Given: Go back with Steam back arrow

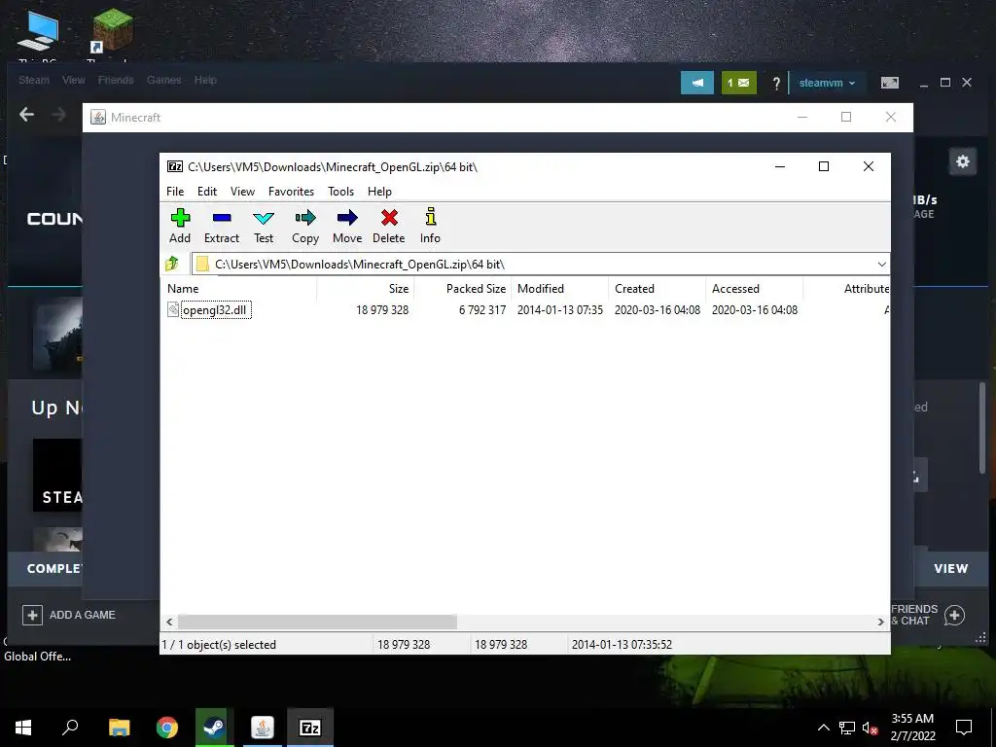Looking at the screenshot, I should point(26,115).
